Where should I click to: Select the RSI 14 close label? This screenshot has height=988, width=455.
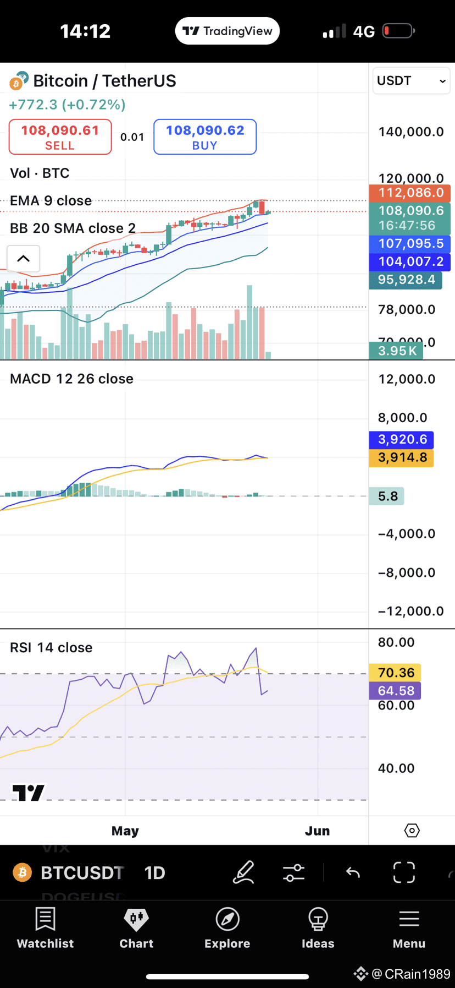[51, 647]
